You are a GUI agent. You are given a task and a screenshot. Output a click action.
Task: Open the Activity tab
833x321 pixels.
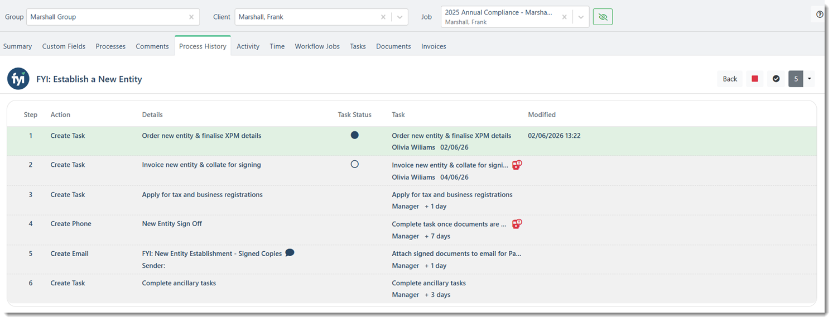point(248,46)
